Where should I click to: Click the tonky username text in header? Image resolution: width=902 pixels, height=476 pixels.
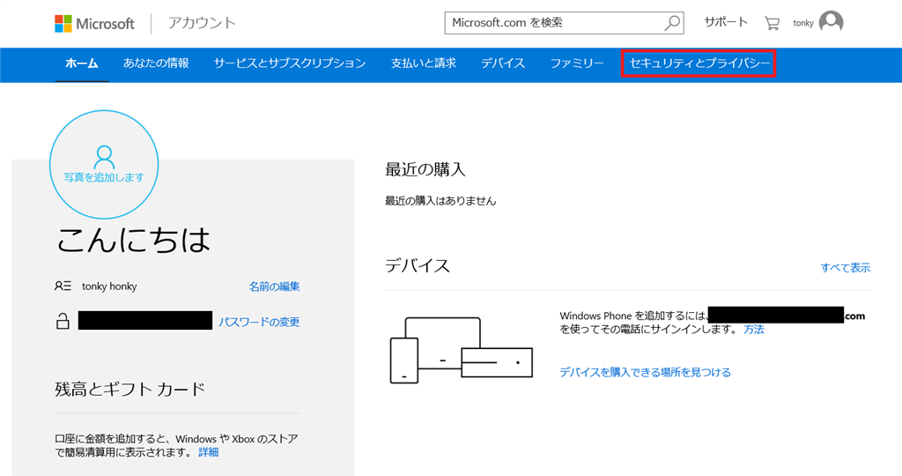click(x=803, y=23)
